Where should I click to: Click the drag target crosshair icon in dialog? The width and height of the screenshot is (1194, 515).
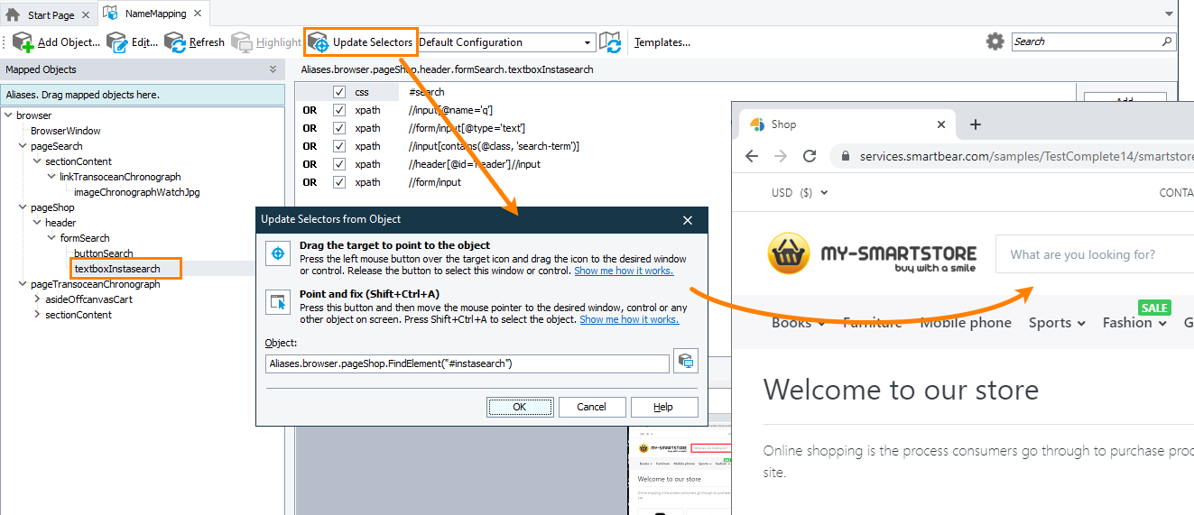pos(278,254)
